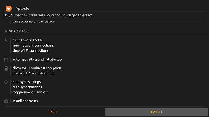The width and height of the screenshot is (209, 117).
Task: Select allow Wi-Fi Multicast reception entry
Action: coord(37,68)
